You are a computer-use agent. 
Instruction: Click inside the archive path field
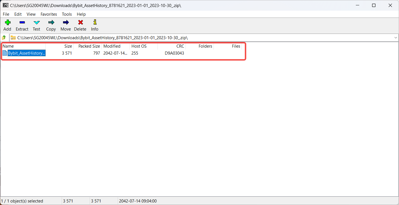196,38
